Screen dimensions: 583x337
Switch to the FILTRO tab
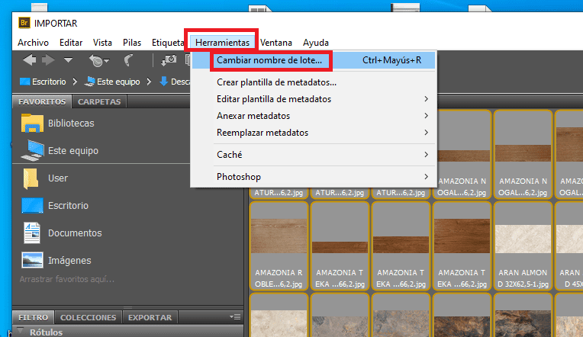(33, 317)
